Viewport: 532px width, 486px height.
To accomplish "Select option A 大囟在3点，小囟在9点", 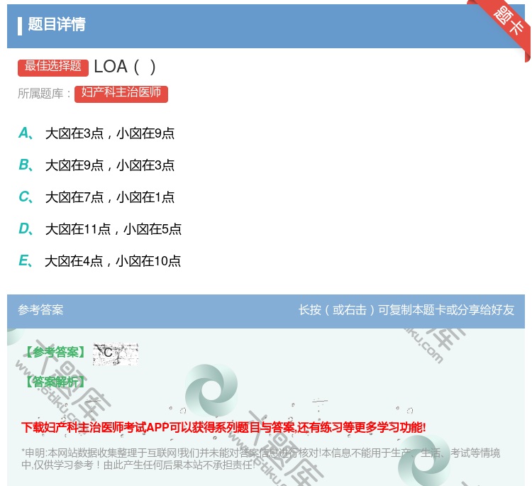I will (x=96, y=133).
